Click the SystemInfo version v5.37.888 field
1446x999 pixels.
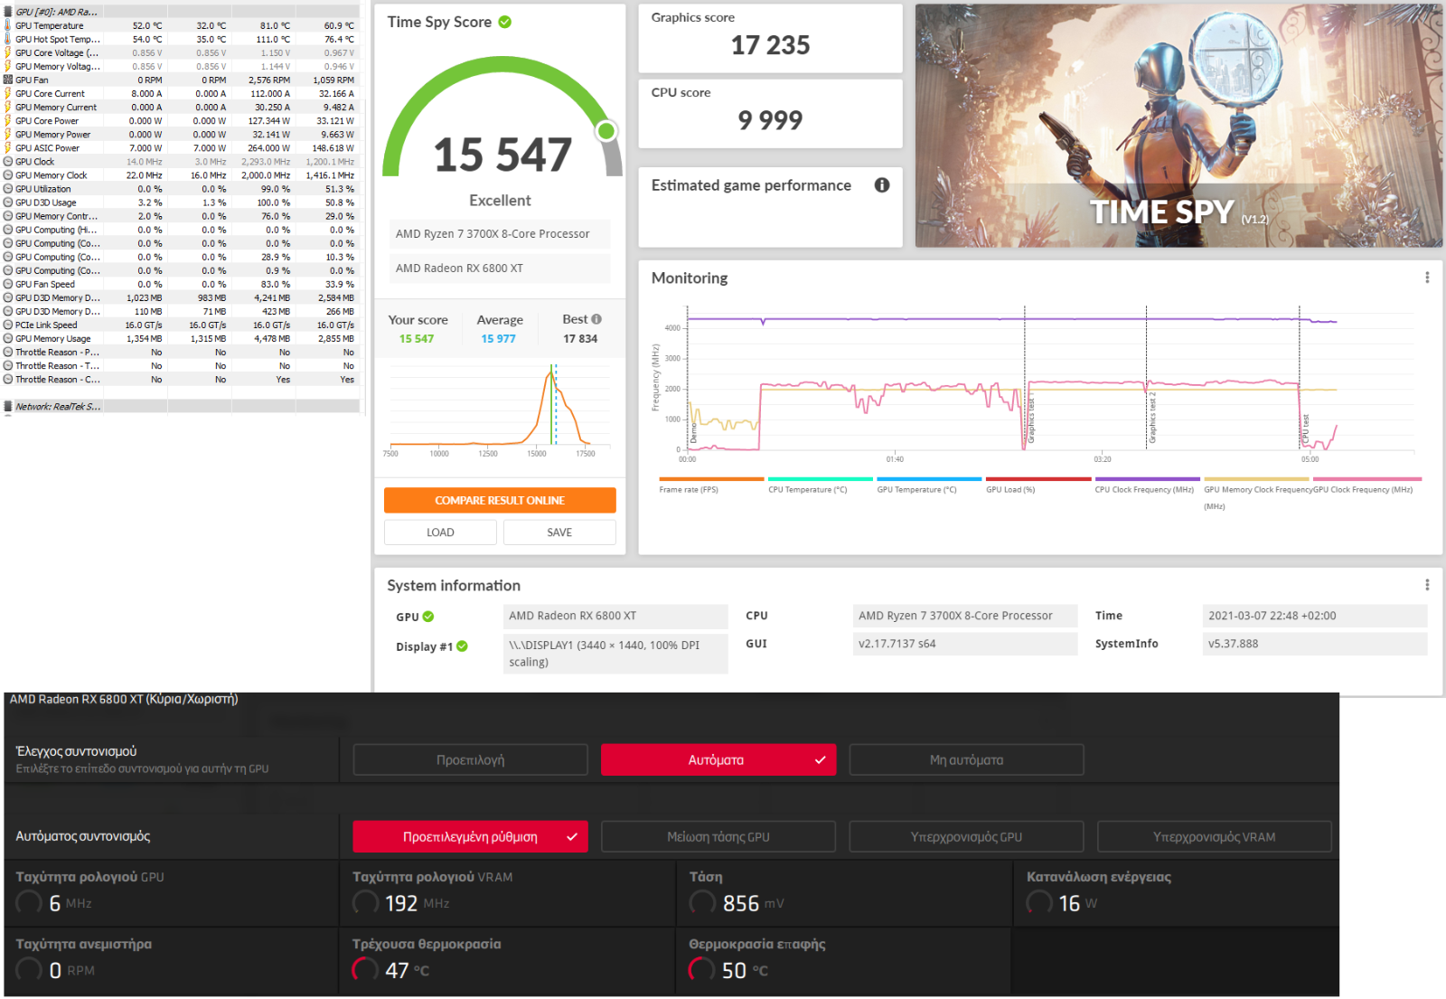tap(1315, 644)
